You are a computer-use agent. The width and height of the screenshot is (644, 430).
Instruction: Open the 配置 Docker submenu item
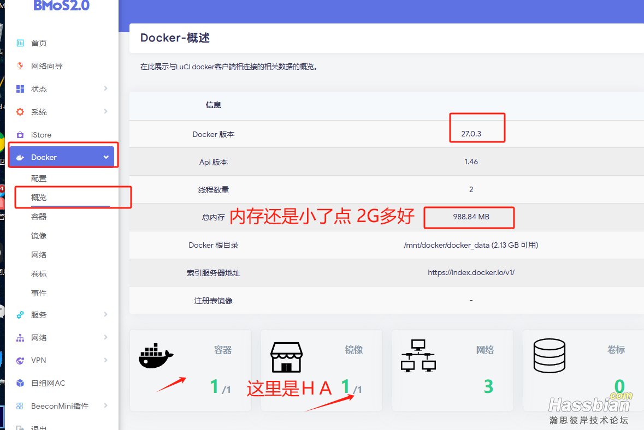(x=39, y=178)
